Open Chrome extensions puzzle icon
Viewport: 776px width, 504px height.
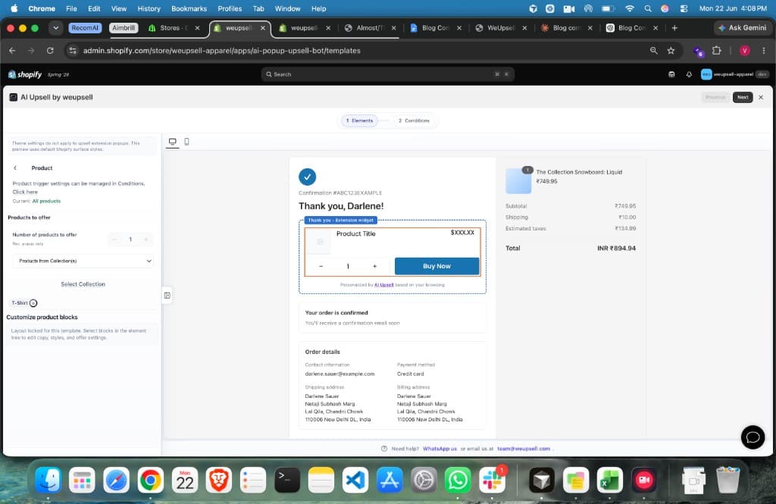pos(717,51)
